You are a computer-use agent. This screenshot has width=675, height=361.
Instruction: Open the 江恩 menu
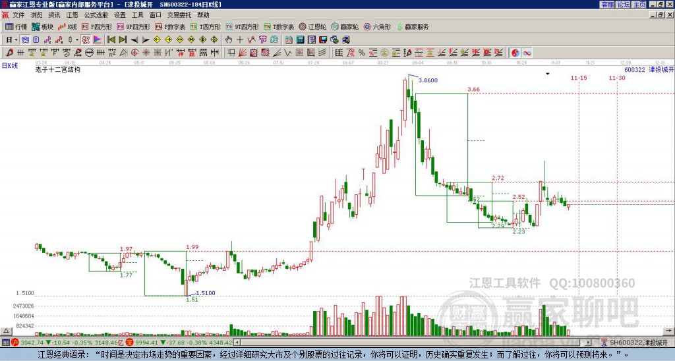(x=72, y=15)
